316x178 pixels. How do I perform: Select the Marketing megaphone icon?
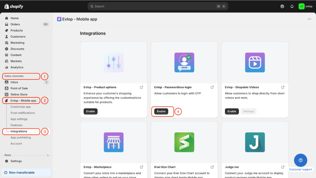(7, 43)
